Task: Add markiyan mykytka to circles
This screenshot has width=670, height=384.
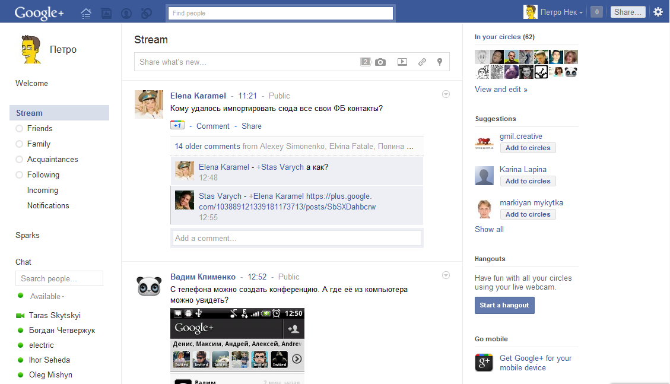Action: click(528, 214)
